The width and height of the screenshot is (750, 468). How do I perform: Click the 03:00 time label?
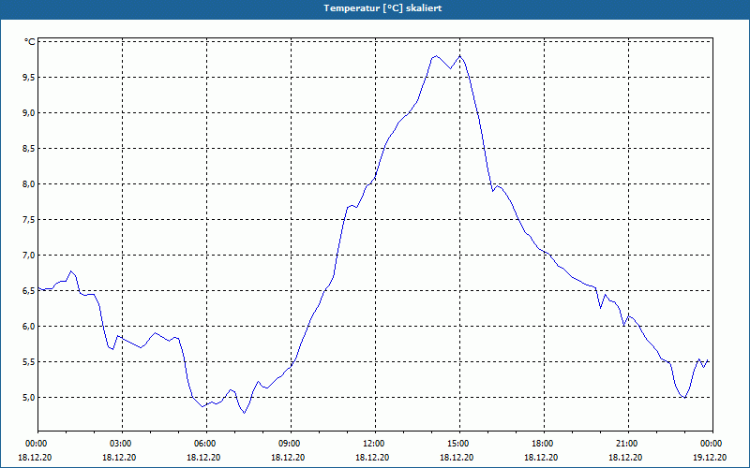click(122, 444)
